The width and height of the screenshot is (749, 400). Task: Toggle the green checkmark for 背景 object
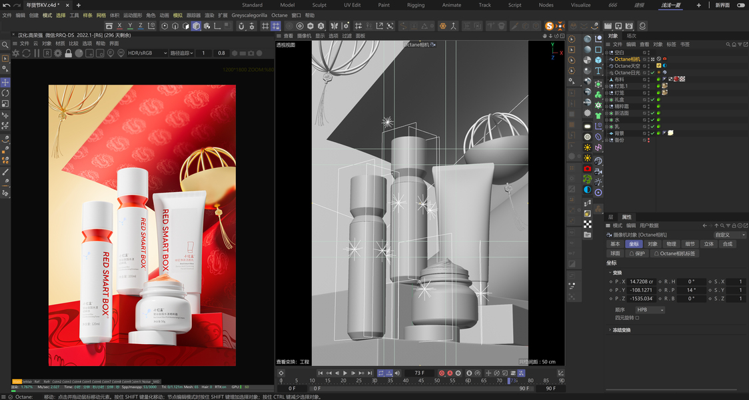tap(652, 133)
